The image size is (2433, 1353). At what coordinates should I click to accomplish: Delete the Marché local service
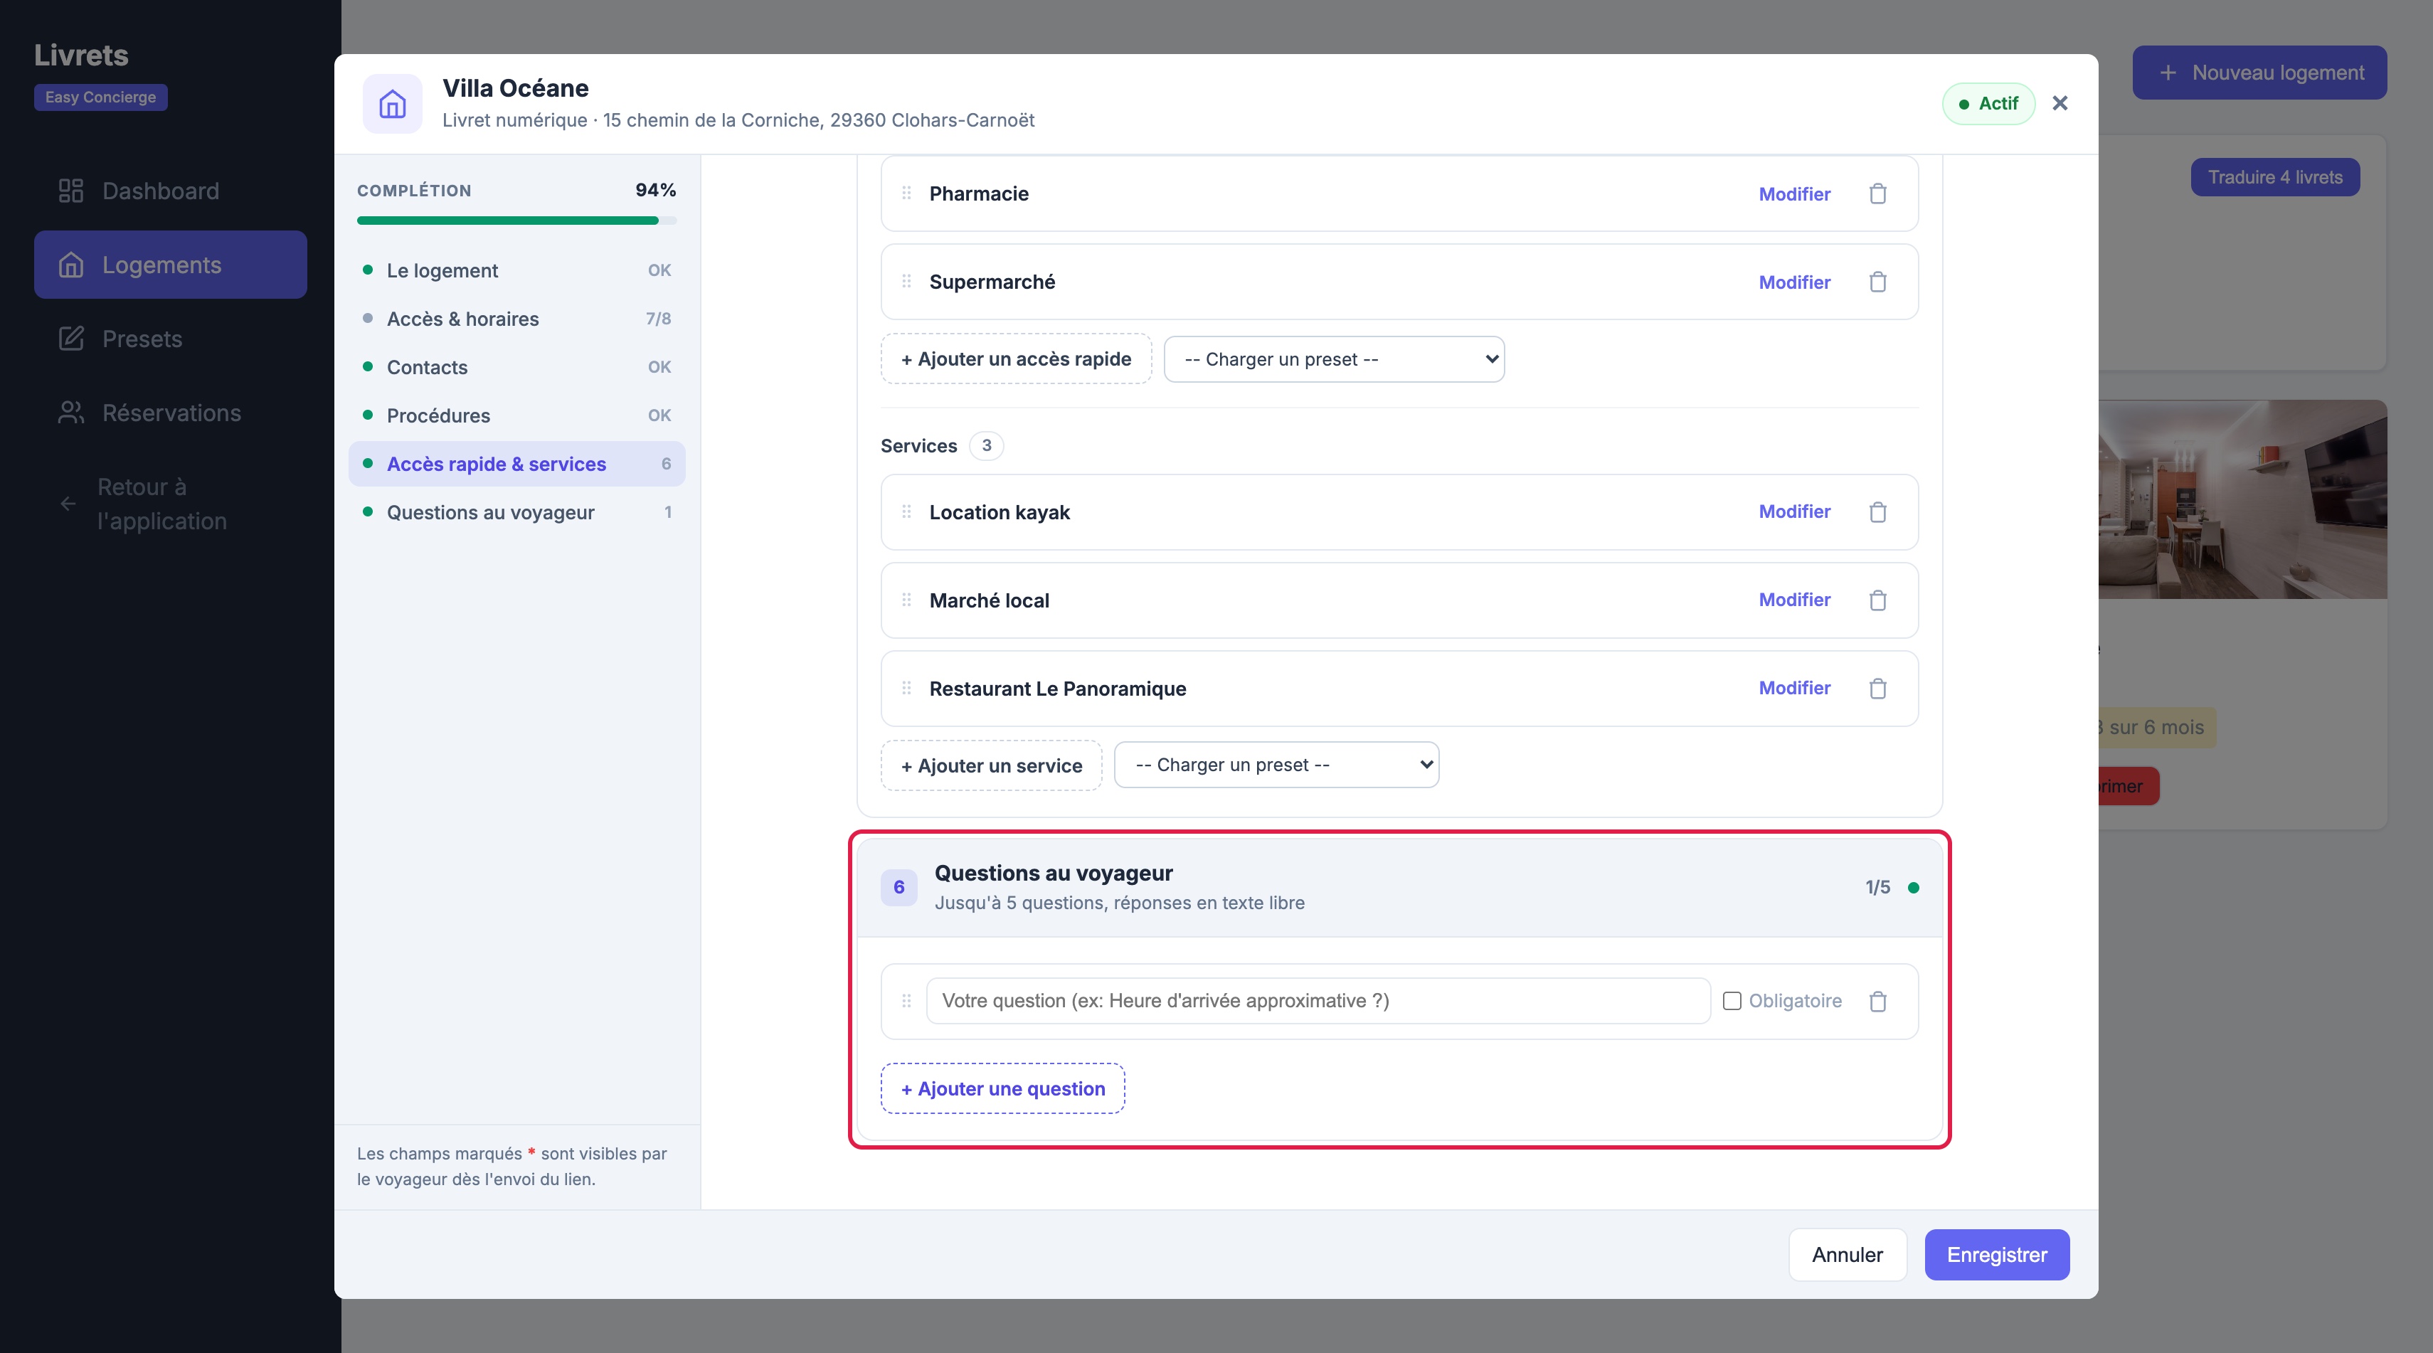(x=1877, y=600)
